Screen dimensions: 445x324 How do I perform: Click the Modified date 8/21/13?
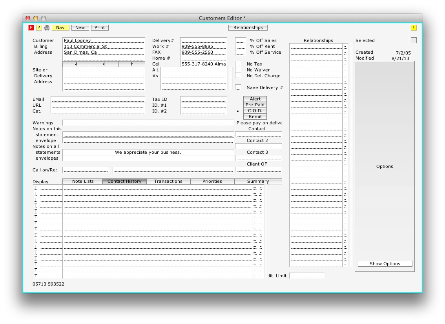400,58
